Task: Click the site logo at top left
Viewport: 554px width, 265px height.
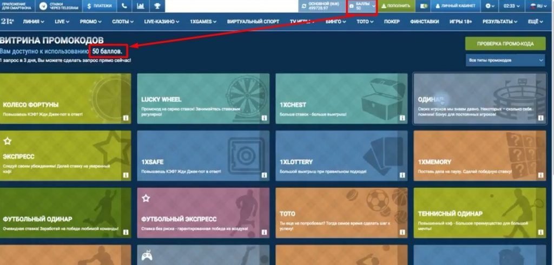Action: [x=8, y=21]
